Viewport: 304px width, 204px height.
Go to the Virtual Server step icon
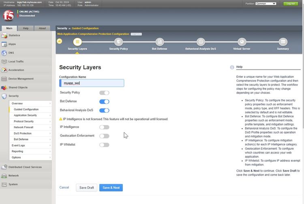point(242,42)
